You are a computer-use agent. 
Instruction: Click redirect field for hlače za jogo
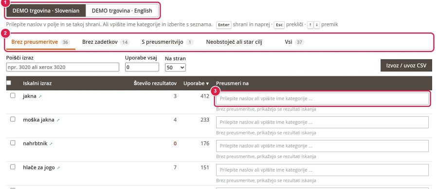pos(322,170)
